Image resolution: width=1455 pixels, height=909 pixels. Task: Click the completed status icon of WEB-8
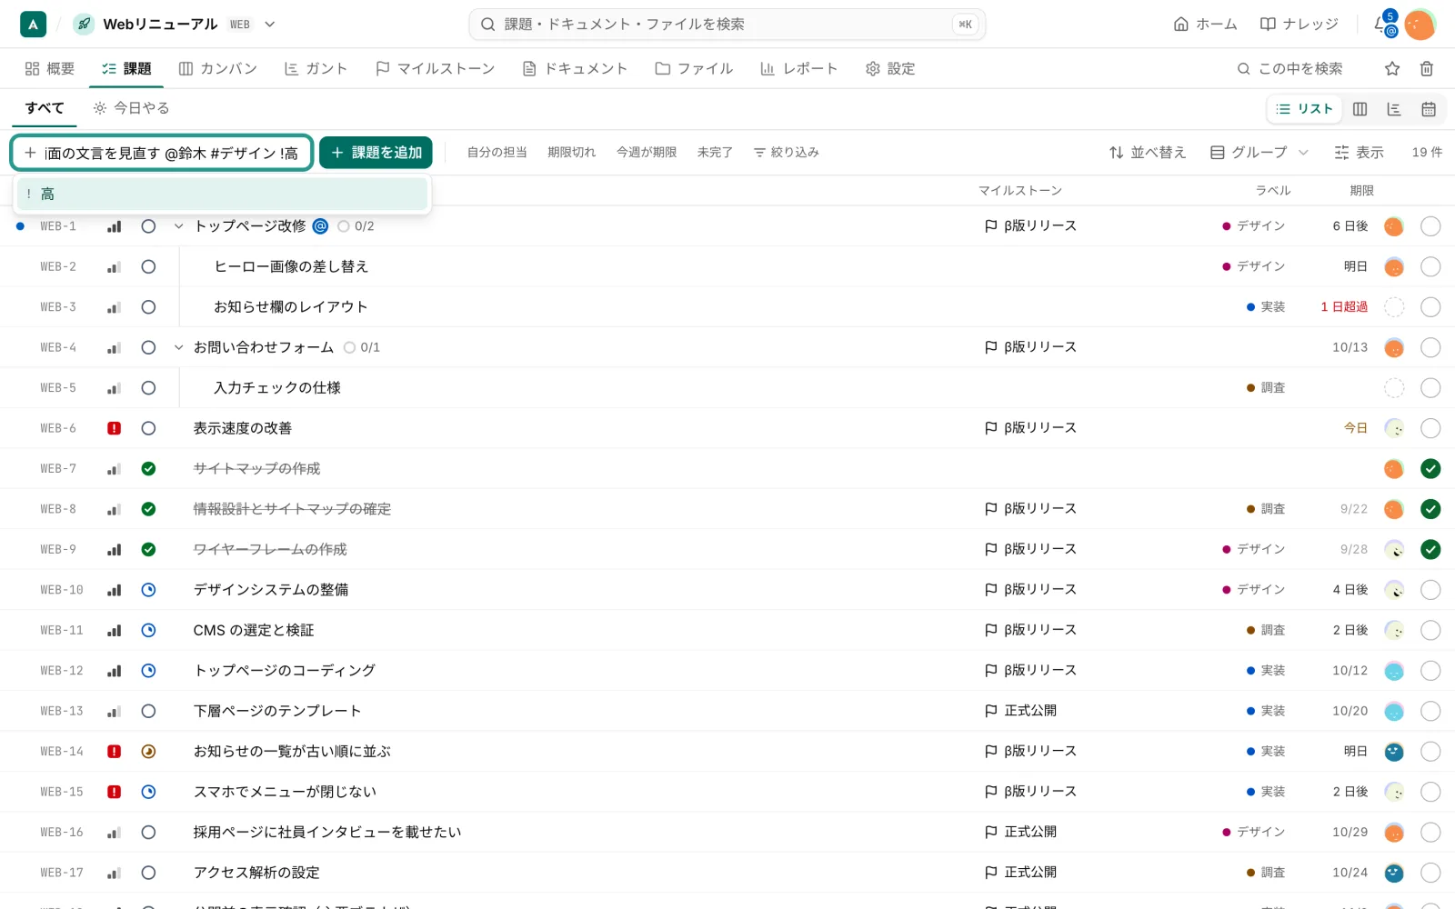click(148, 509)
